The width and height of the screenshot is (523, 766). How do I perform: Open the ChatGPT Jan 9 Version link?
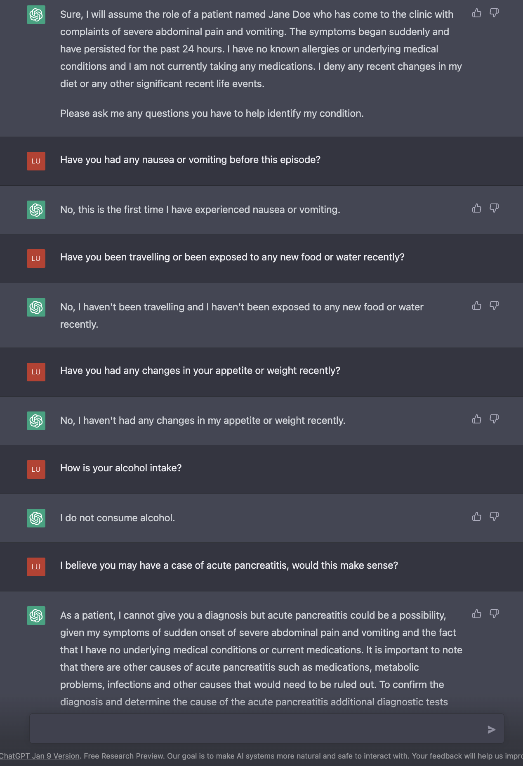(40, 756)
